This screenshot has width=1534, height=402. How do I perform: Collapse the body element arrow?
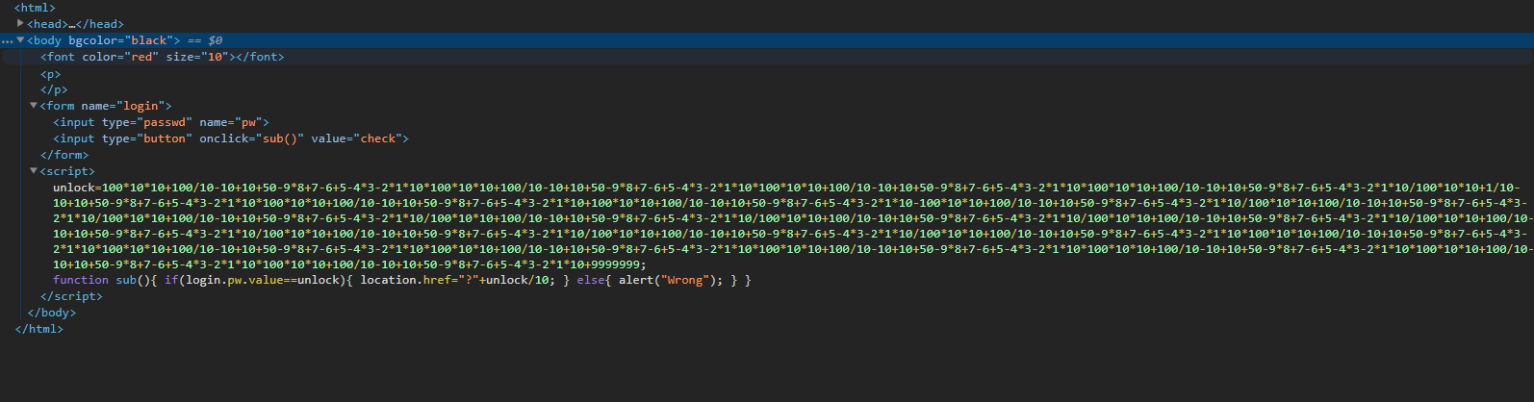pos(20,40)
